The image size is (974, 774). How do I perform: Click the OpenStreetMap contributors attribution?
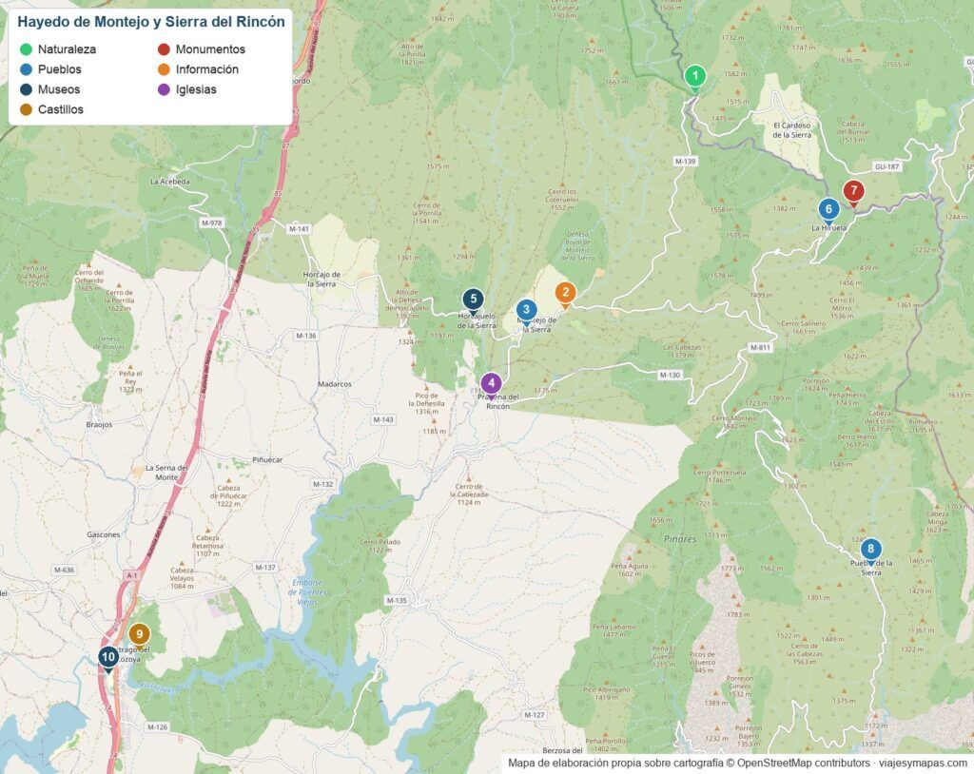pos(803,763)
